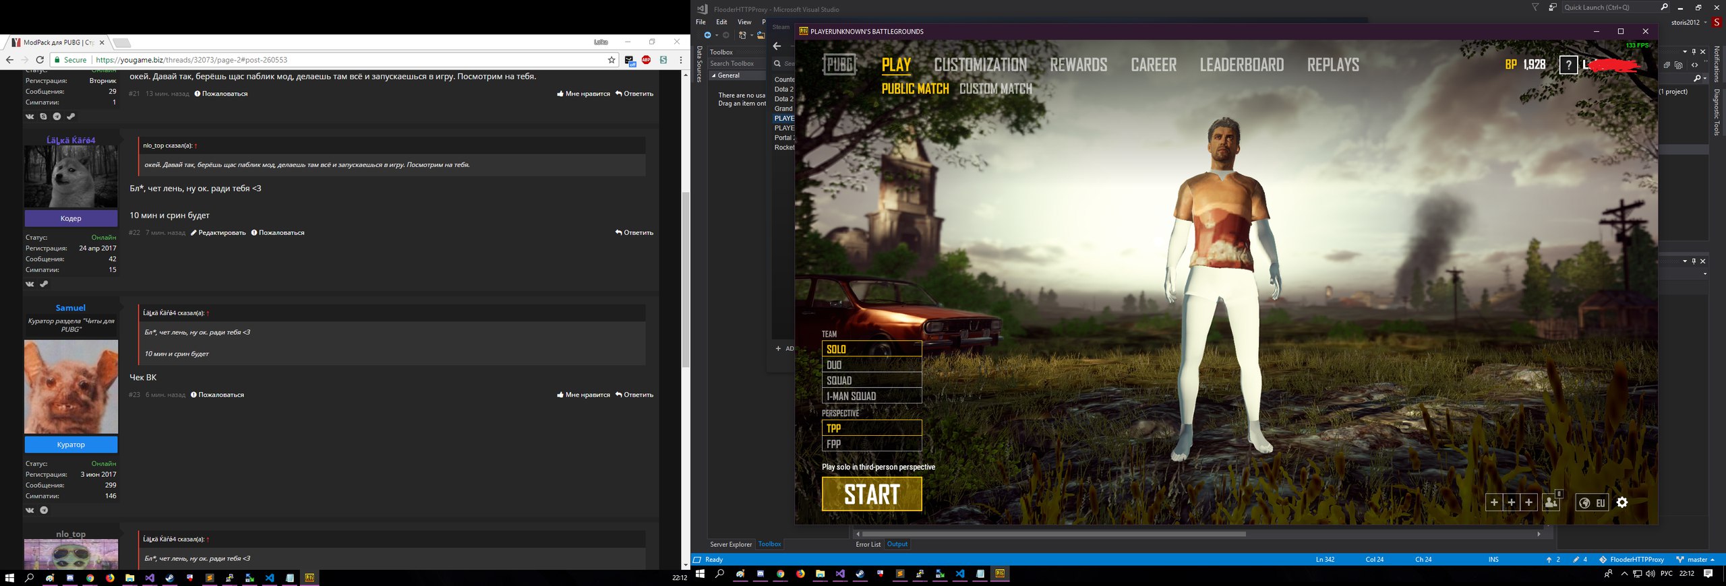Viewport: 1726px width, 586px height.
Task: Click the Кодер badge under dog avatar
Action: point(71,218)
